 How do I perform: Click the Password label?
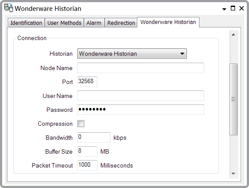60,110
